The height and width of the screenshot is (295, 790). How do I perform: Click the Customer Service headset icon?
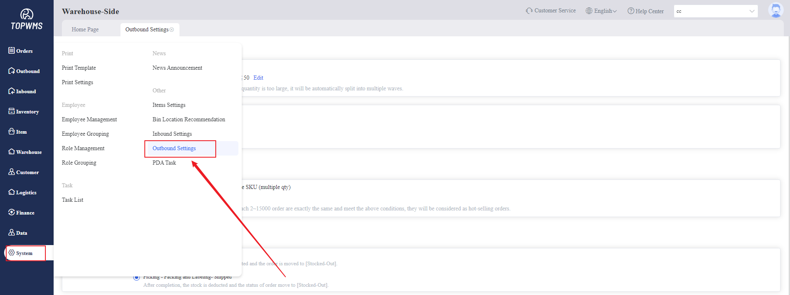tap(529, 11)
